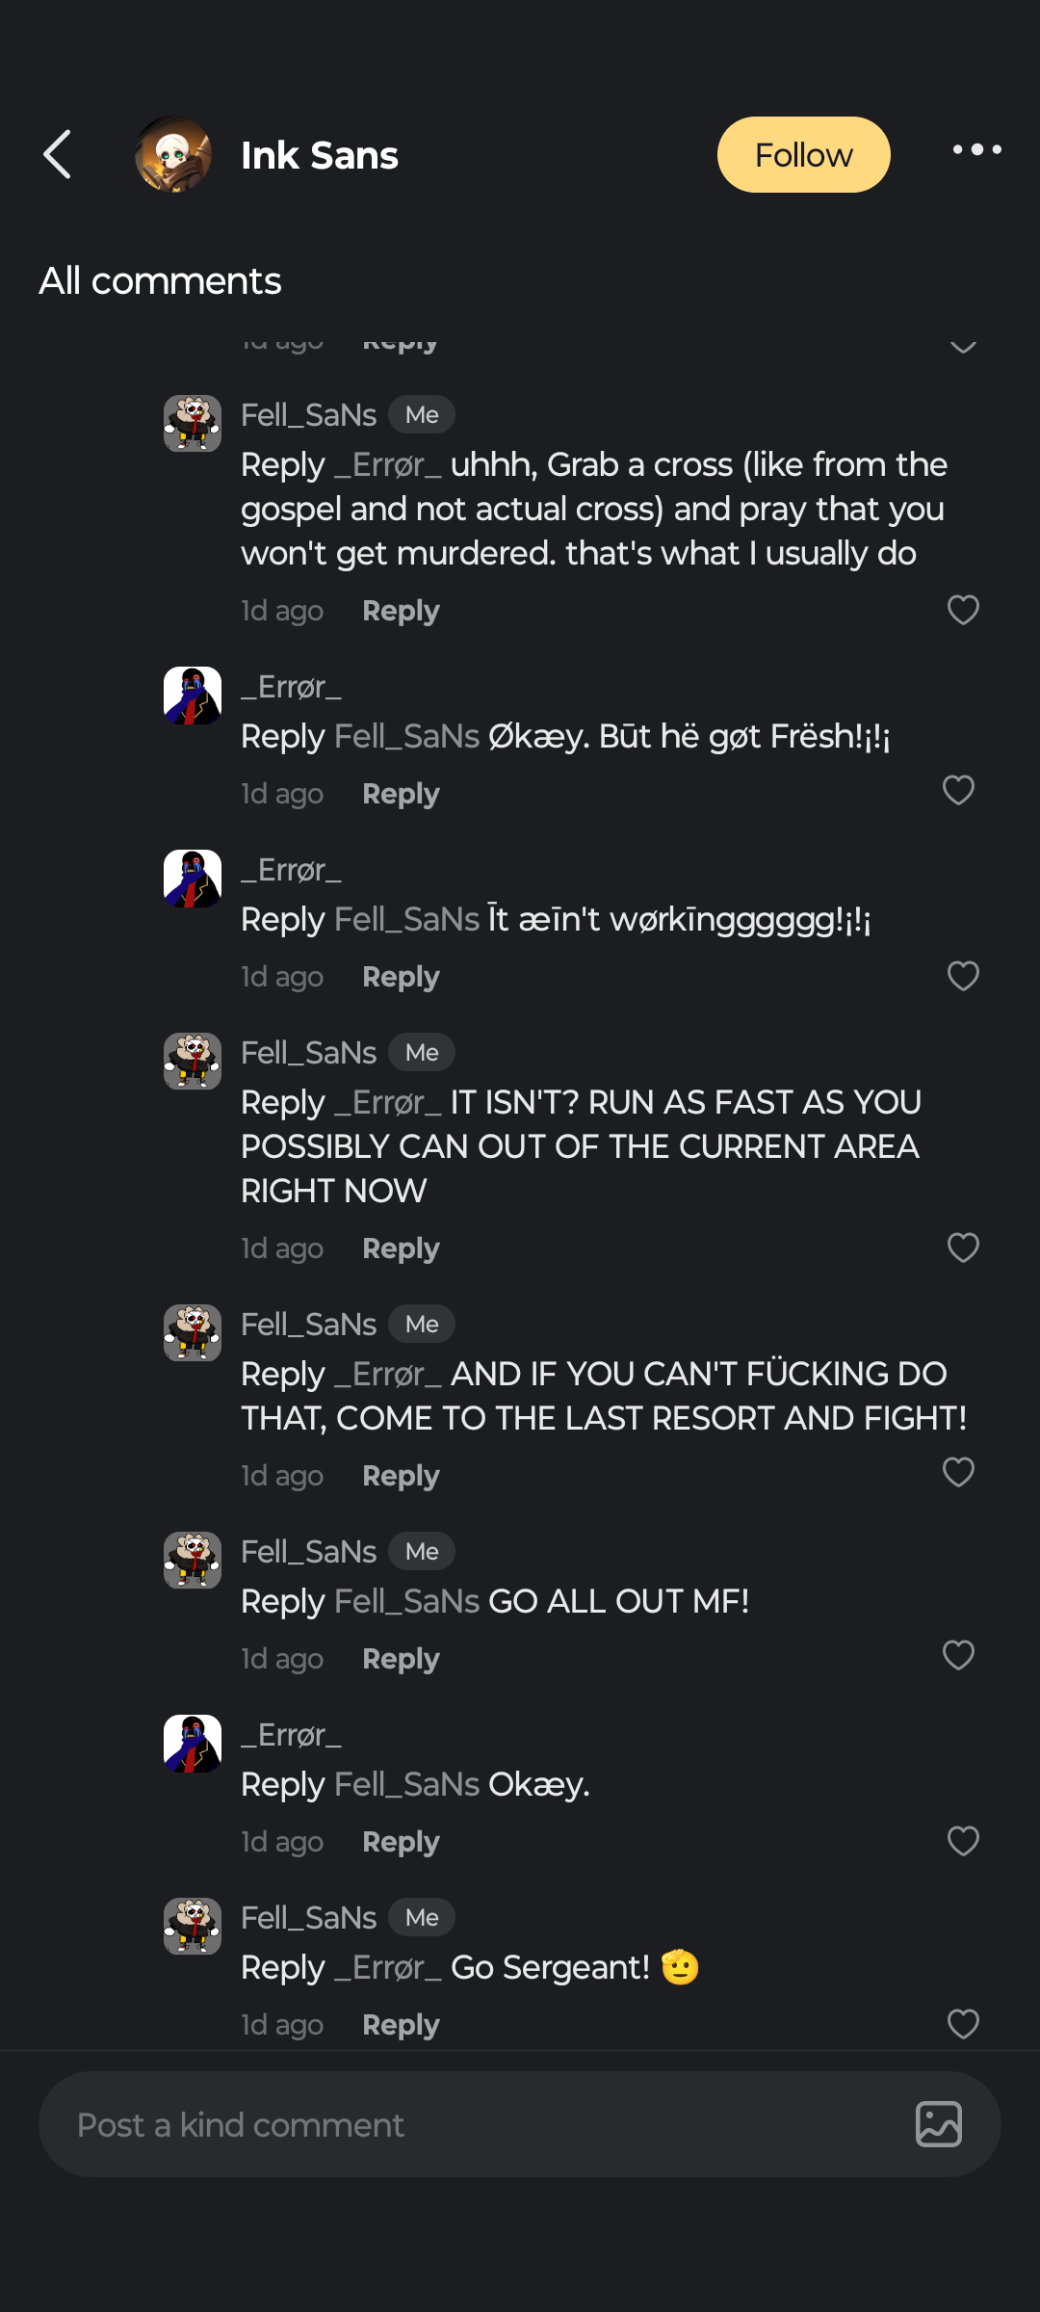Viewport: 1040px width, 2312px height.
Task: Heart the 'Īt æīn't wørkīngggggg' comment
Action: pos(963,976)
